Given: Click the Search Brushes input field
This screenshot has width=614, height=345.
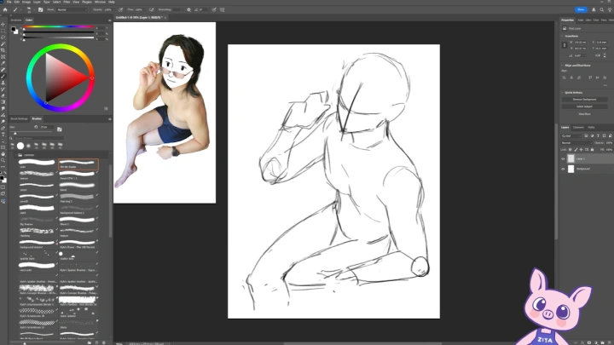Looking at the screenshot, I should [38, 138].
